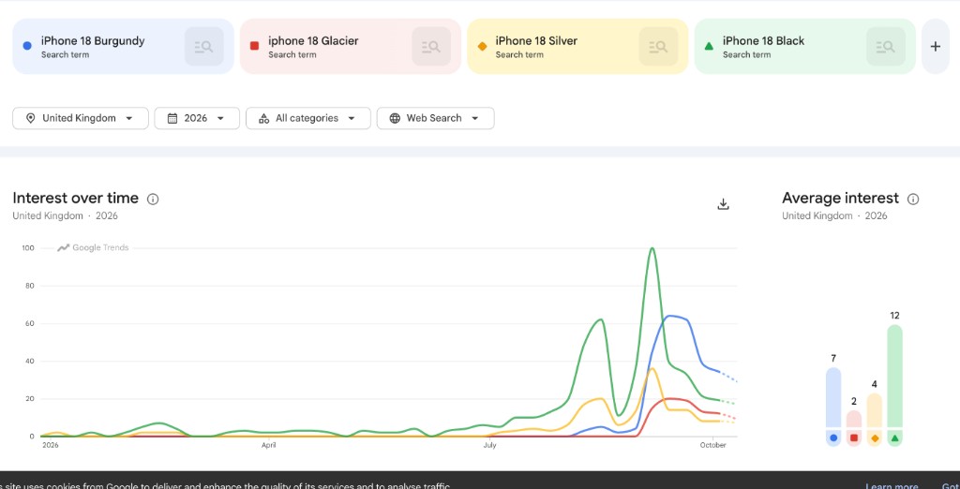Select green Black average interest bar
The image size is (960, 489).
click(x=894, y=385)
